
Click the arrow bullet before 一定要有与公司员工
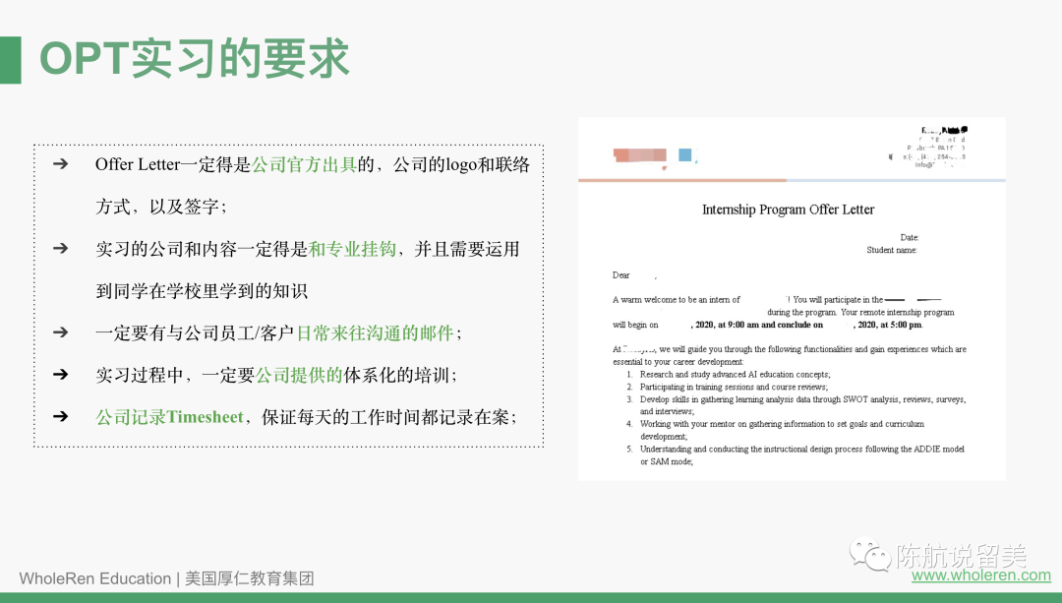(x=61, y=332)
